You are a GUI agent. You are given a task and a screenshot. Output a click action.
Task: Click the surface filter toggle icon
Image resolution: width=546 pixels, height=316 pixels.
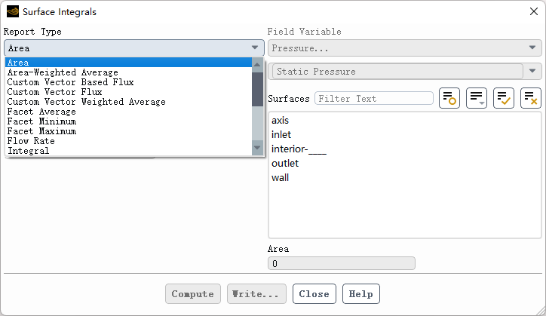[449, 98]
